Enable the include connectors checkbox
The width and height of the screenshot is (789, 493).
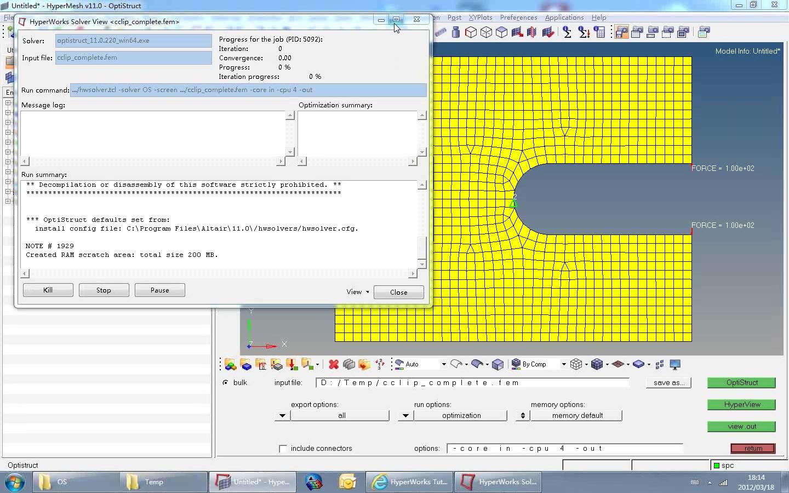[283, 449]
